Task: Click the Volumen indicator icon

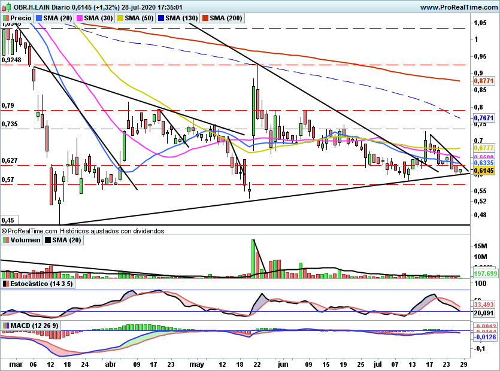Action: pyautogui.click(x=6, y=240)
